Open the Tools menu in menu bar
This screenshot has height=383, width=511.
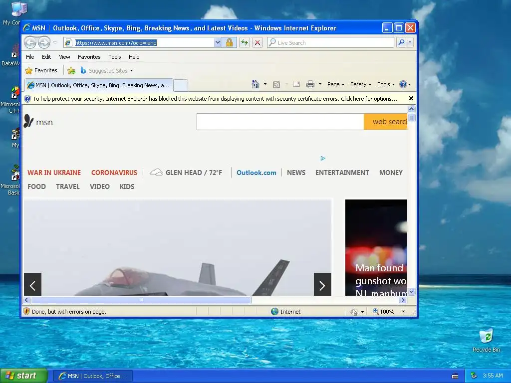[x=115, y=57]
